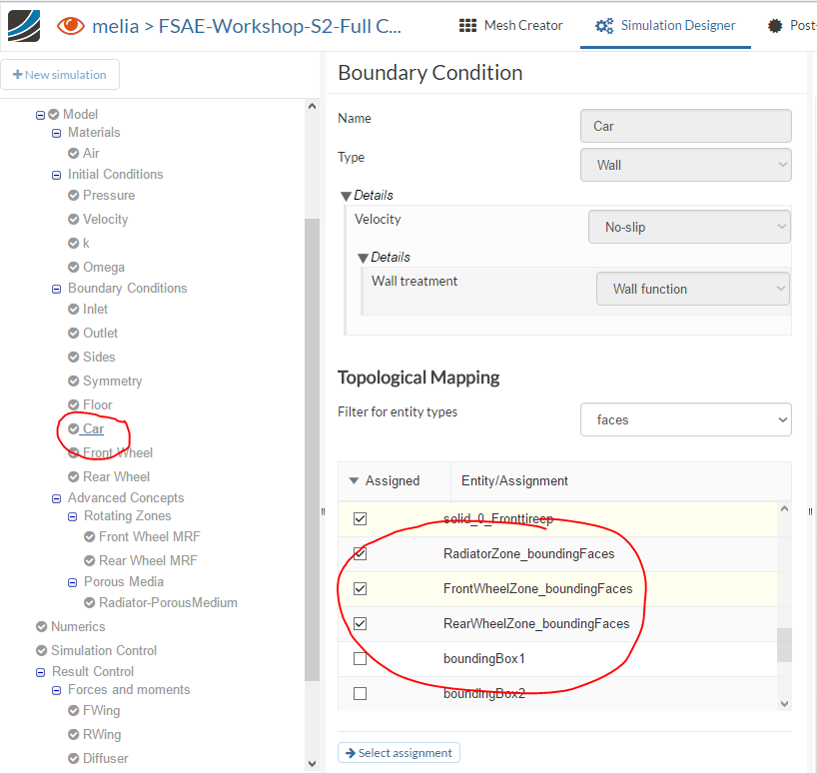Viewport: 817px width, 773px height.
Task: Uncheck RadiatorZone_boundingFaces assignment checkbox
Action: point(361,554)
